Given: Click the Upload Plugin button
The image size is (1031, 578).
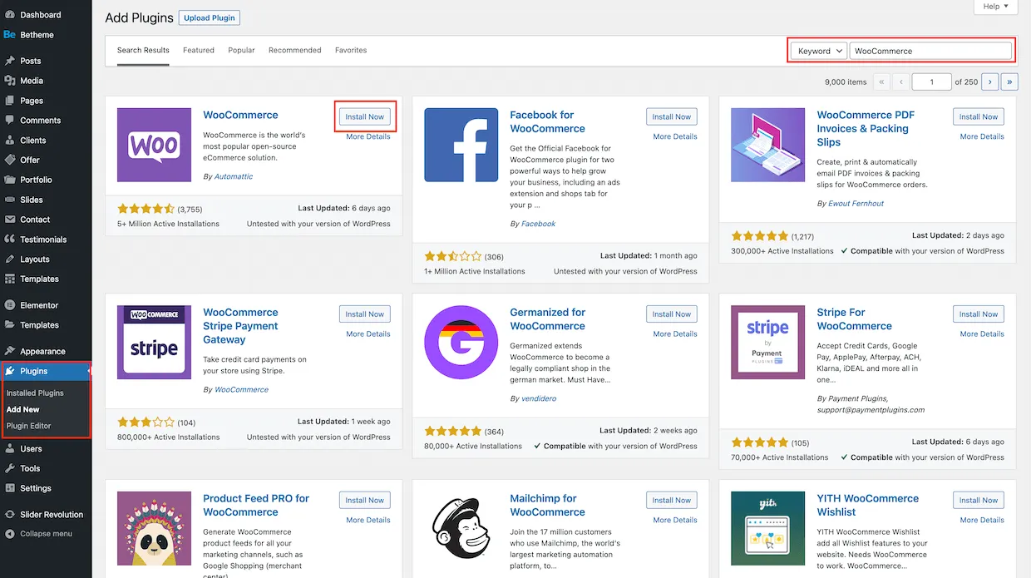Looking at the screenshot, I should click(210, 18).
